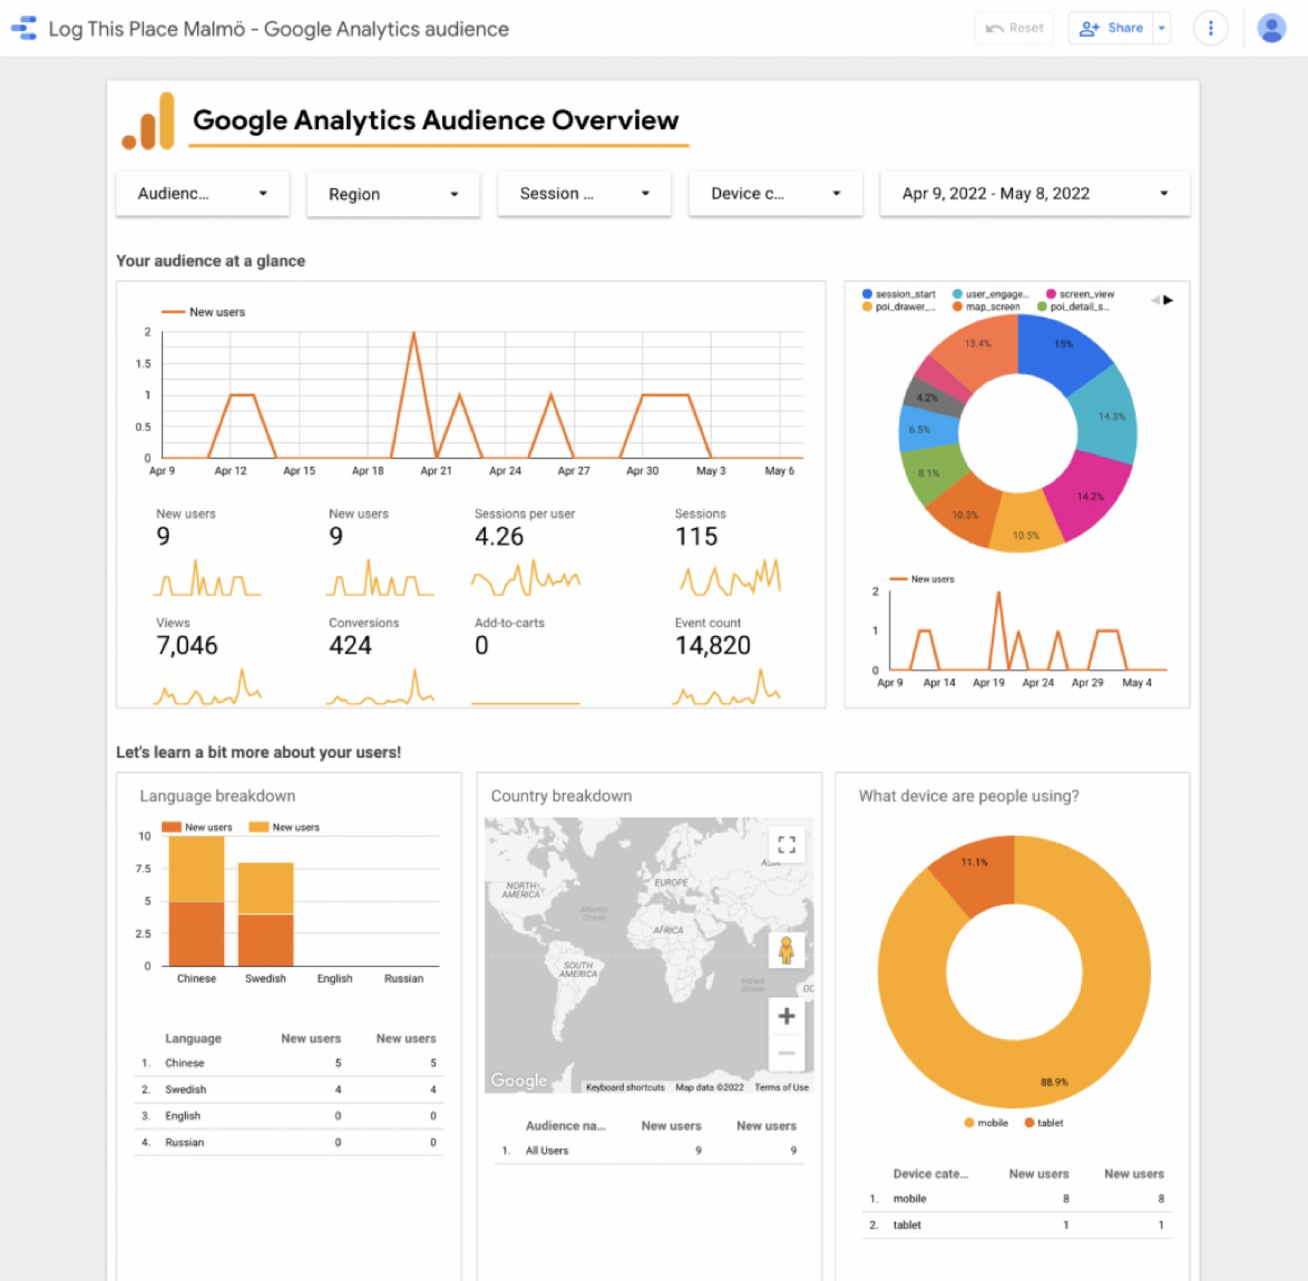Open the three-dot more options menu

[1211, 29]
